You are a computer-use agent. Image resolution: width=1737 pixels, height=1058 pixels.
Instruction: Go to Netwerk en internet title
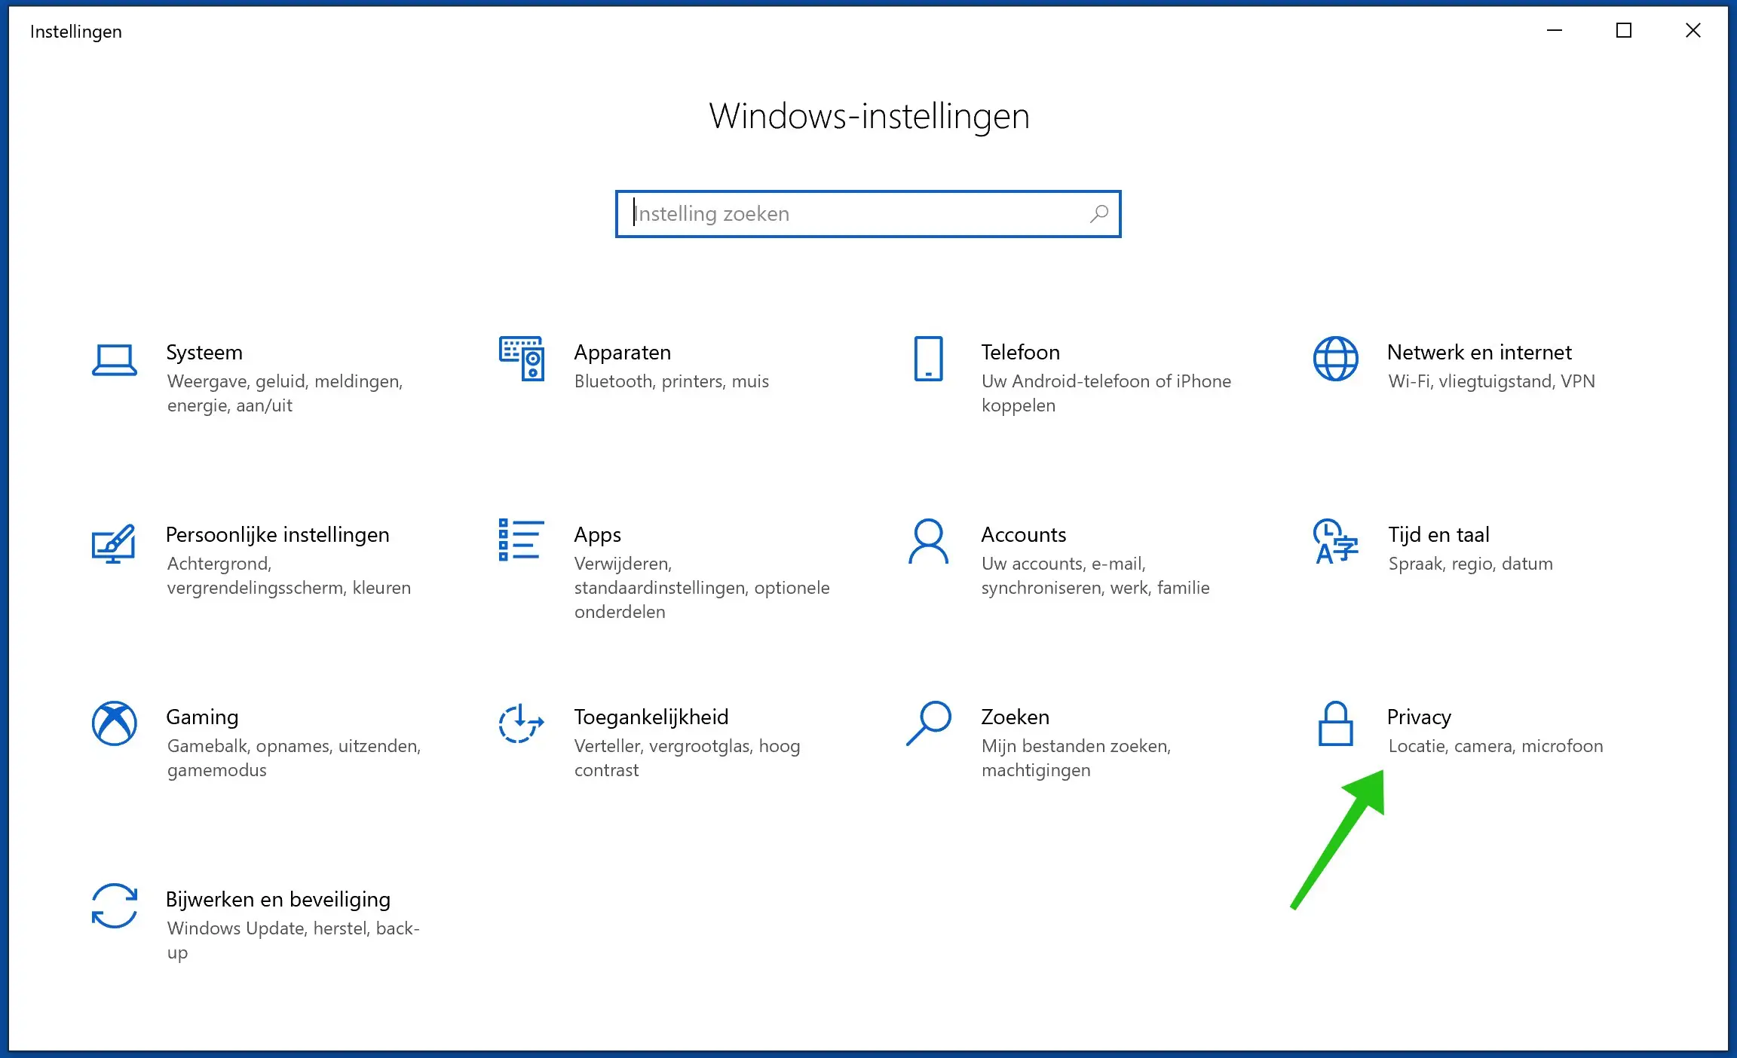point(1479,352)
